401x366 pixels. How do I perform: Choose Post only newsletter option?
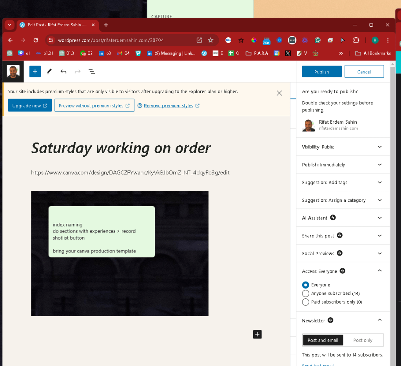[x=363, y=340]
